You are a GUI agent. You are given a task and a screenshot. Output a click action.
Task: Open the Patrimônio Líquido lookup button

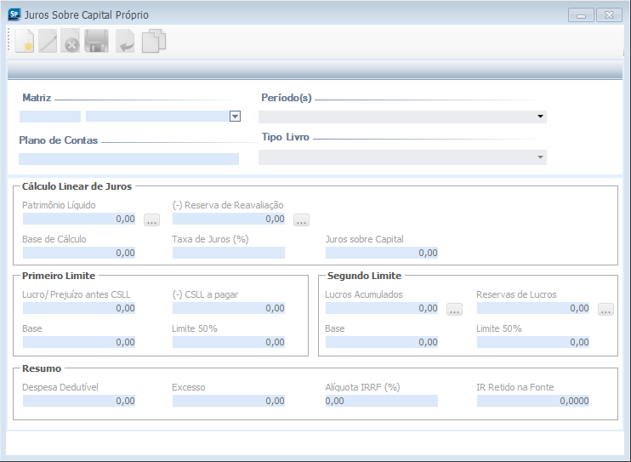point(151,220)
